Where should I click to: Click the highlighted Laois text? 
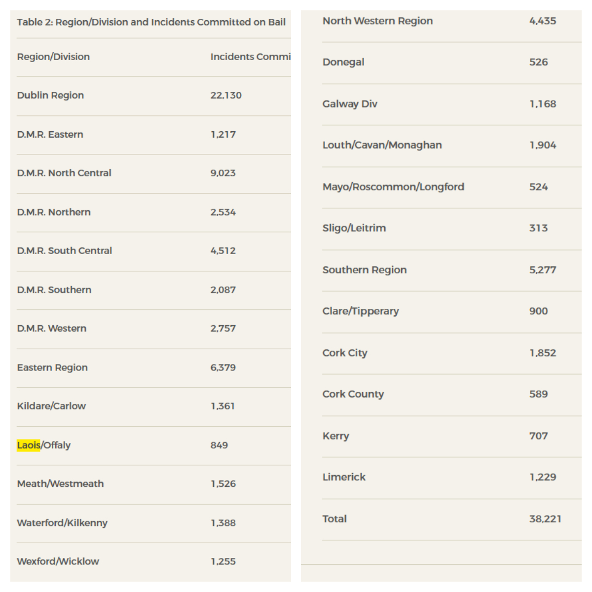[29, 445]
